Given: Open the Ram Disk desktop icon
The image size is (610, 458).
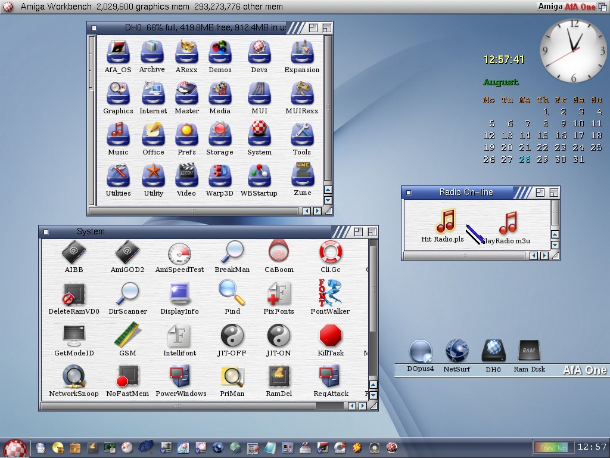Looking at the screenshot, I should click(x=529, y=352).
